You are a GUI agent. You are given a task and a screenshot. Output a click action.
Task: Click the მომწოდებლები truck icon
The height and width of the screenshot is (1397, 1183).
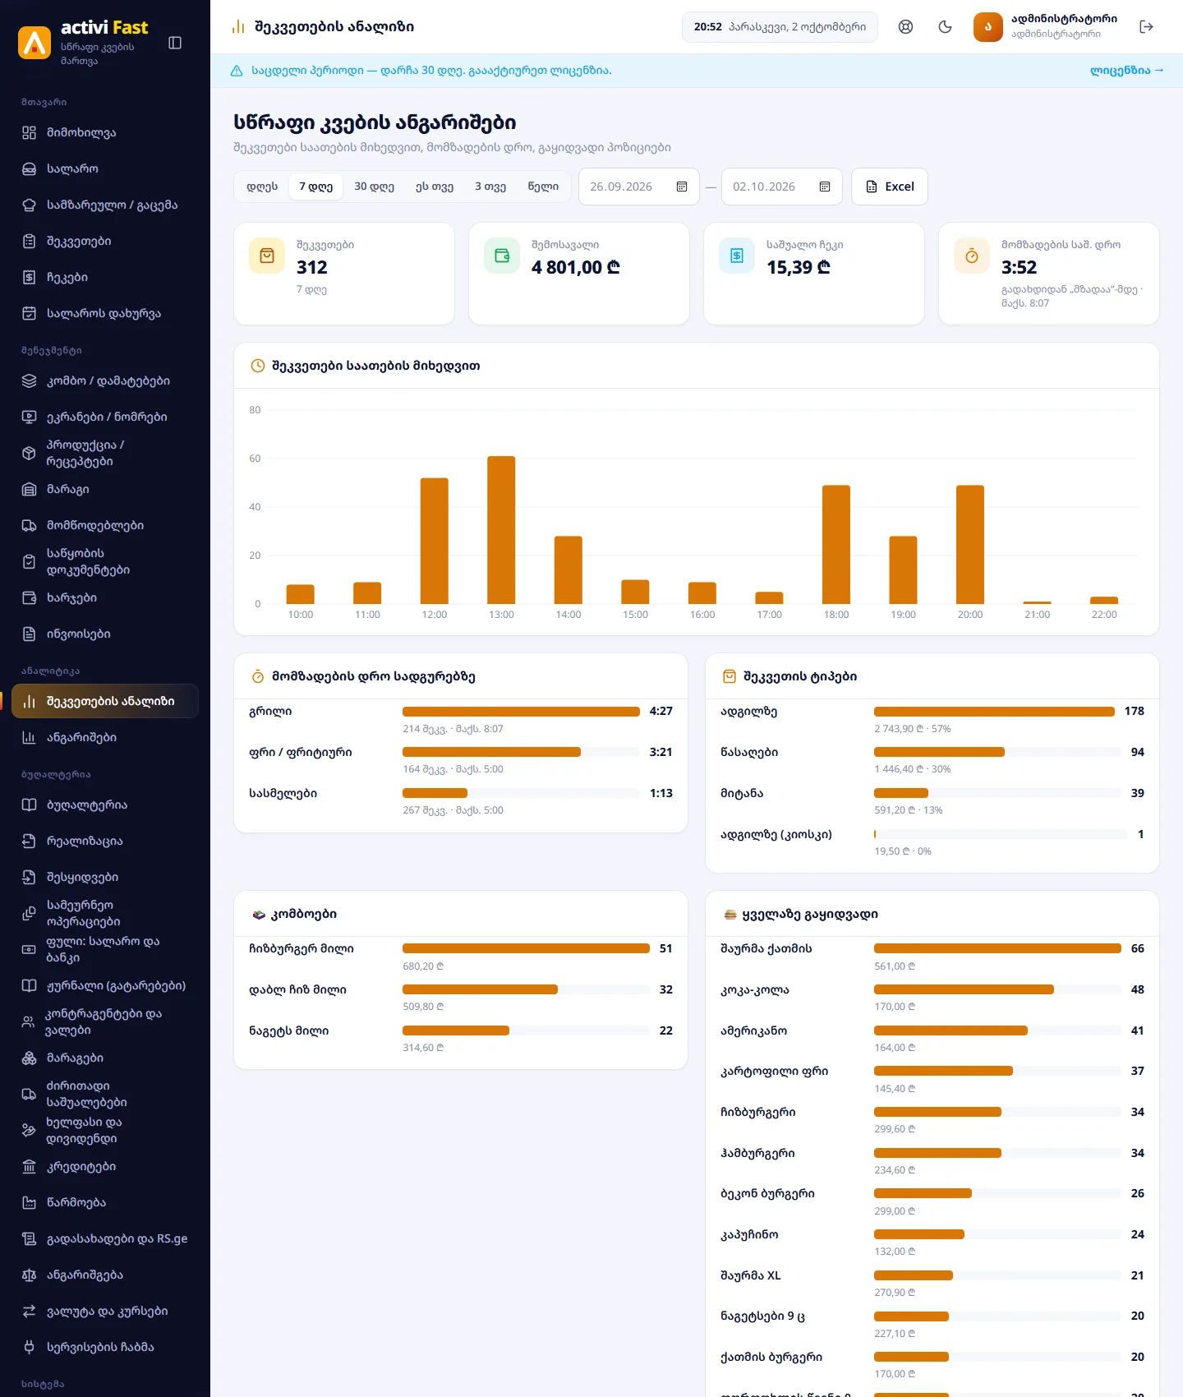click(29, 526)
